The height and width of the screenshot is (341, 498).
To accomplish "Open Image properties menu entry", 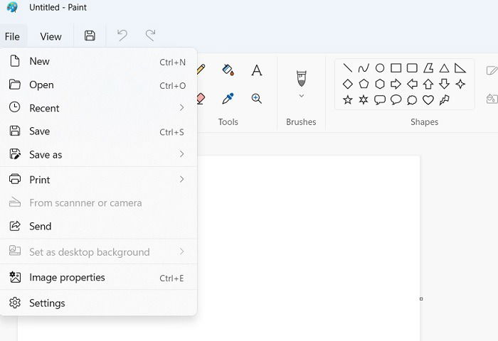I will pos(98,278).
